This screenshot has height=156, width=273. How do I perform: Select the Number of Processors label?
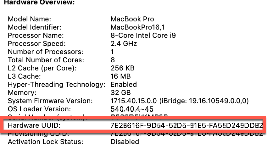(45, 52)
